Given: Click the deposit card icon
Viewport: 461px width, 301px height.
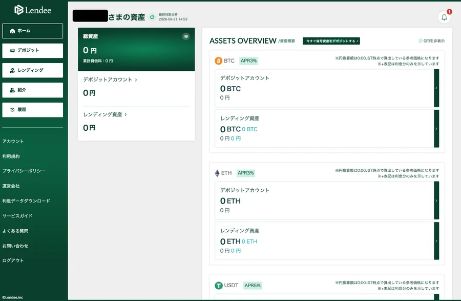Looking at the screenshot, I should [x=12, y=51].
